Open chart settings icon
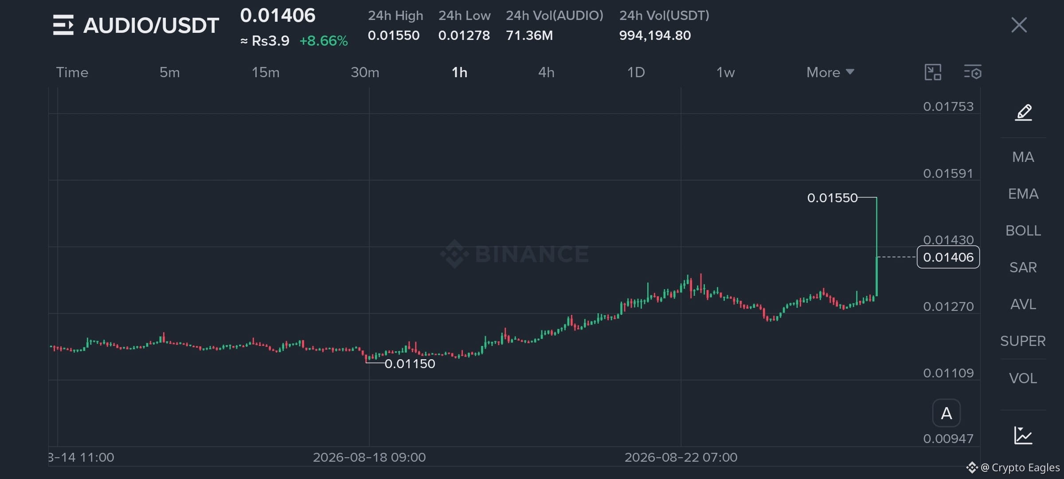This screenshot has height=479, width=1064. [973, 72]
